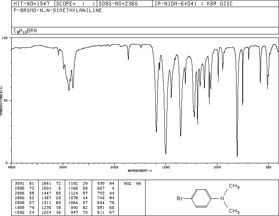Click the 50 tick label on transmittance axis
The image size is (279, 216).
(6, 100)
